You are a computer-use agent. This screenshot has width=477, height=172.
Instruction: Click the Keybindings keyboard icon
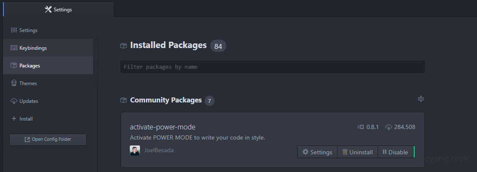click(14, 48)
